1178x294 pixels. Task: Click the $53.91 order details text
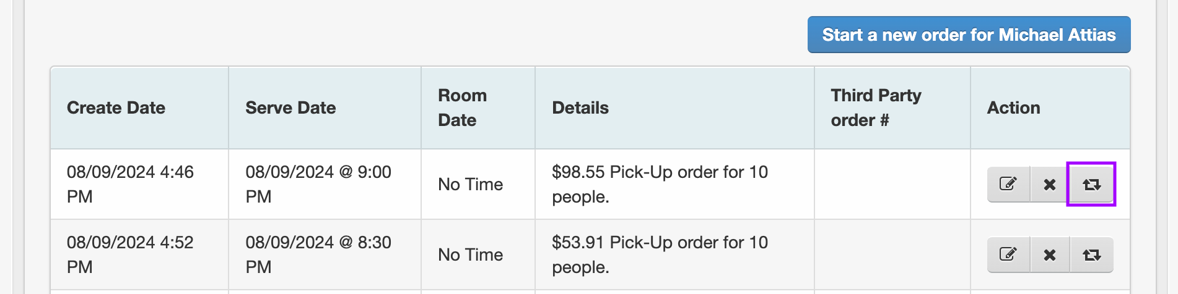660,254
